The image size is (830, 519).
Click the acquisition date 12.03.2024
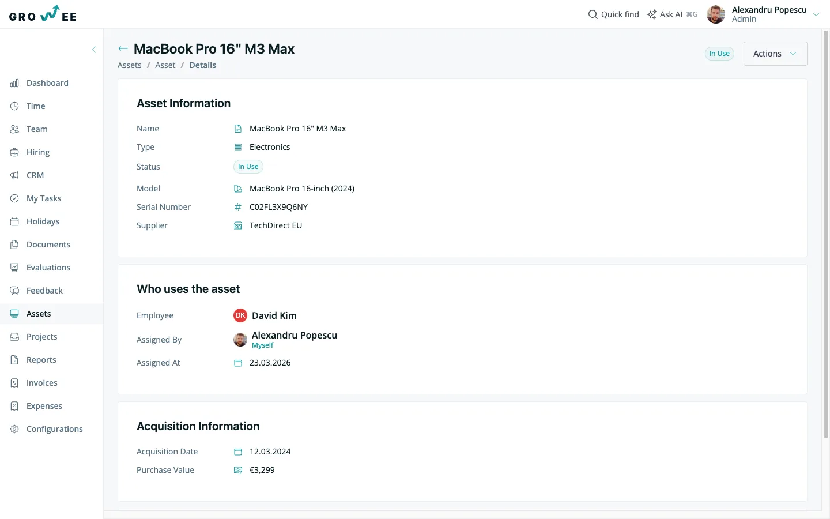[270, 452]
